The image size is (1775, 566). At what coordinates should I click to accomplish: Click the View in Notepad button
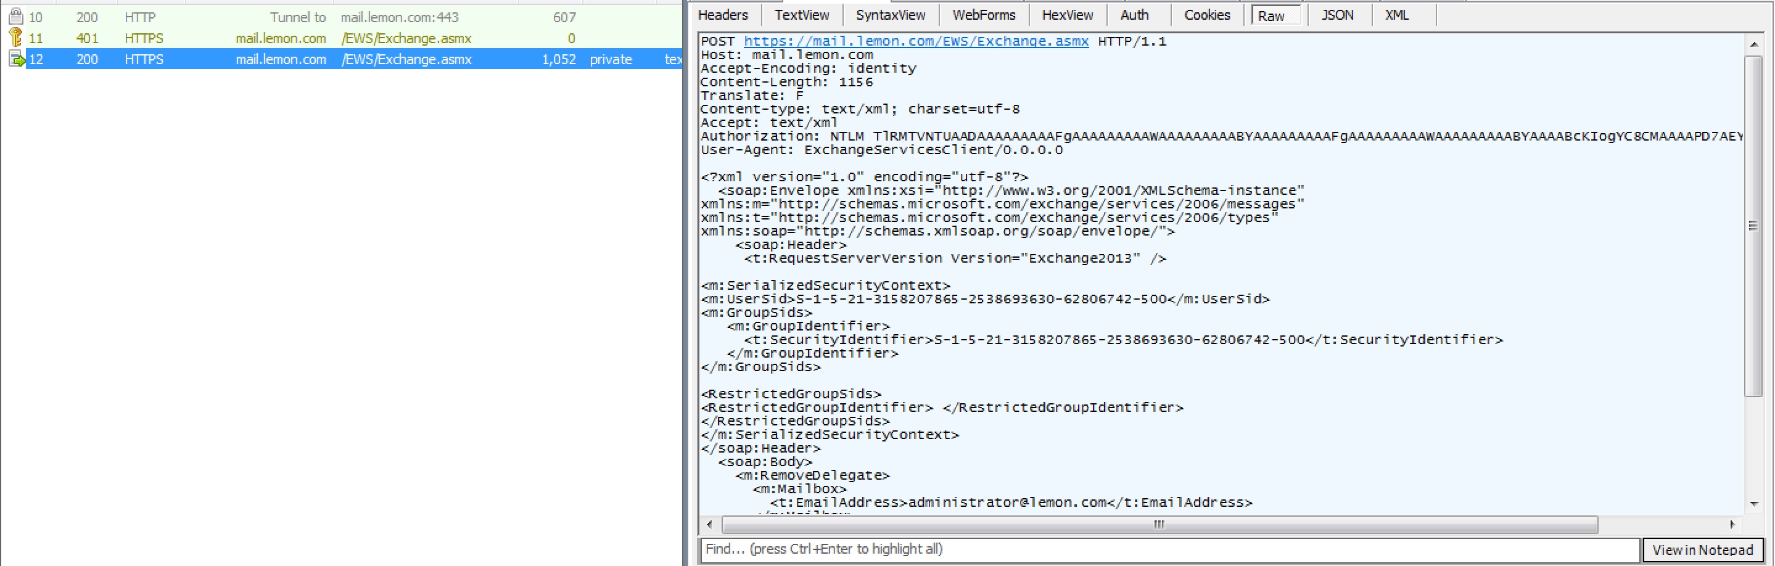[1702, 549]
